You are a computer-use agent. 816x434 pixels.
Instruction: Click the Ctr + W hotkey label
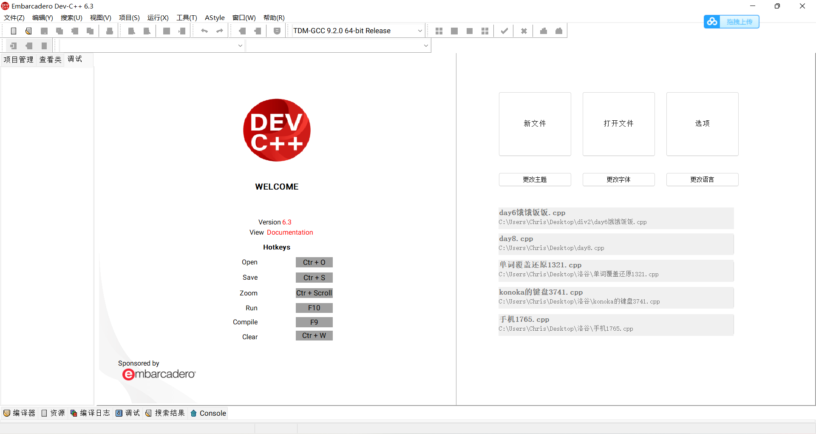point(314,335)
